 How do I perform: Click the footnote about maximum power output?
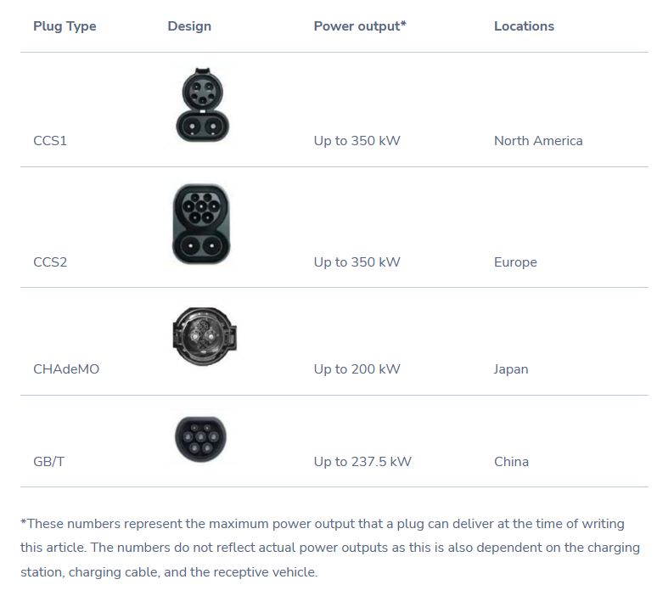click(x=330, y=548)
